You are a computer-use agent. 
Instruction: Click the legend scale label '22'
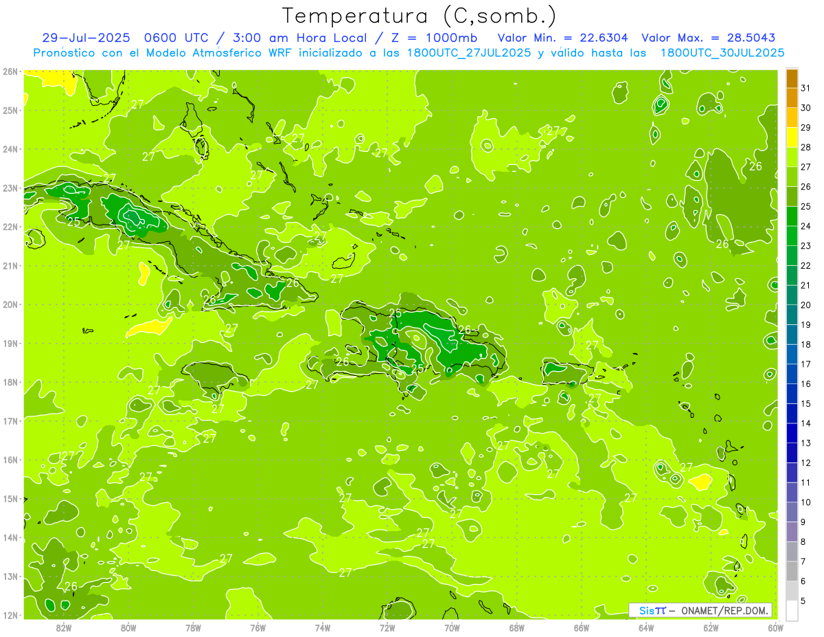coord(806,266)
